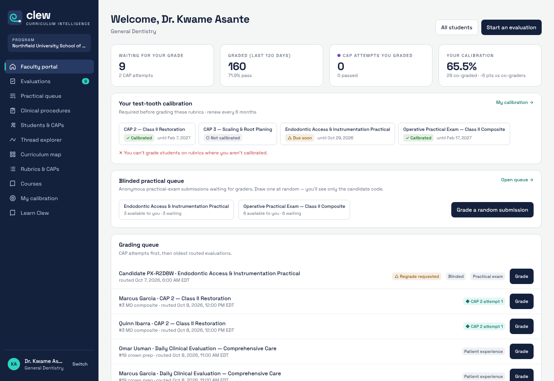Click the My calibration target icon
This screenshot has height=381, width=554.
(13, 198)
